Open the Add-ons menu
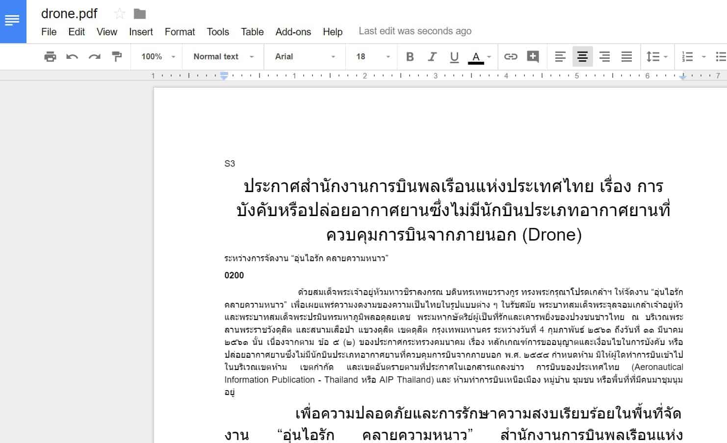 tap(293, 32)
